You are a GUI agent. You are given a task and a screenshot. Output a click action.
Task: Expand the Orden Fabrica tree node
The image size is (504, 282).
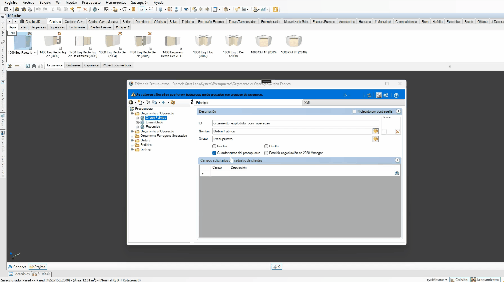(137, 118)
